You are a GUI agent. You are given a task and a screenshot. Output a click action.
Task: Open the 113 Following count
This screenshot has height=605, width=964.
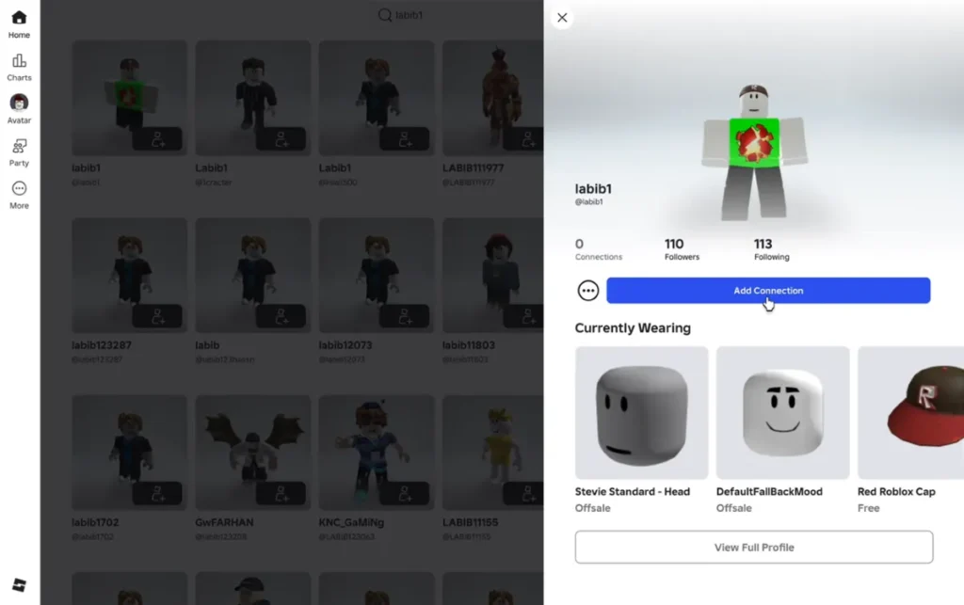click(772, 248)
